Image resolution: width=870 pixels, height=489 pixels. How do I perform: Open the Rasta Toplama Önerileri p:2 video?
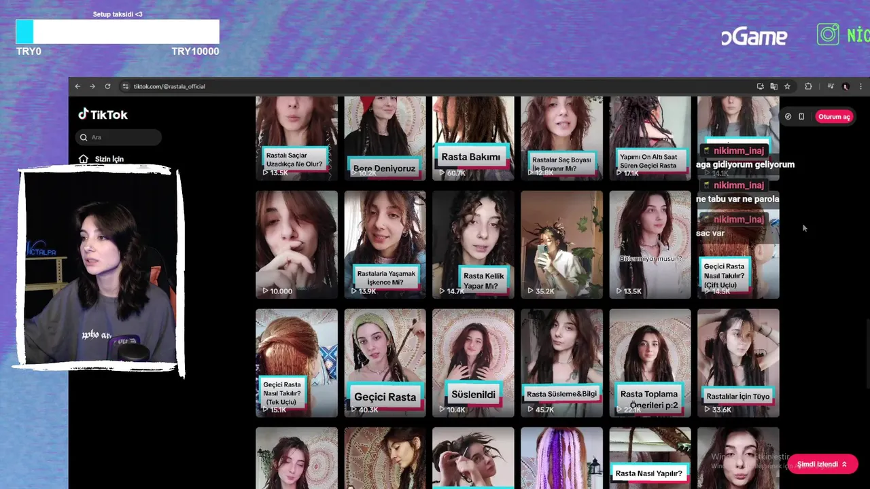[x=650, y=363]
